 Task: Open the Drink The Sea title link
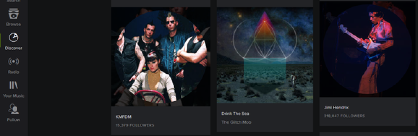click(x=235, y=114)
